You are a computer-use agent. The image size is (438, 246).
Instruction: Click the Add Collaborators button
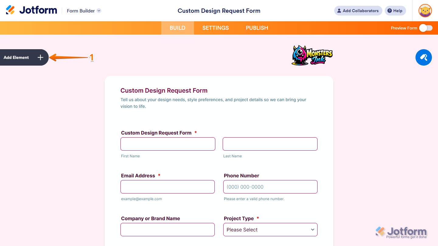pos(358,11)
